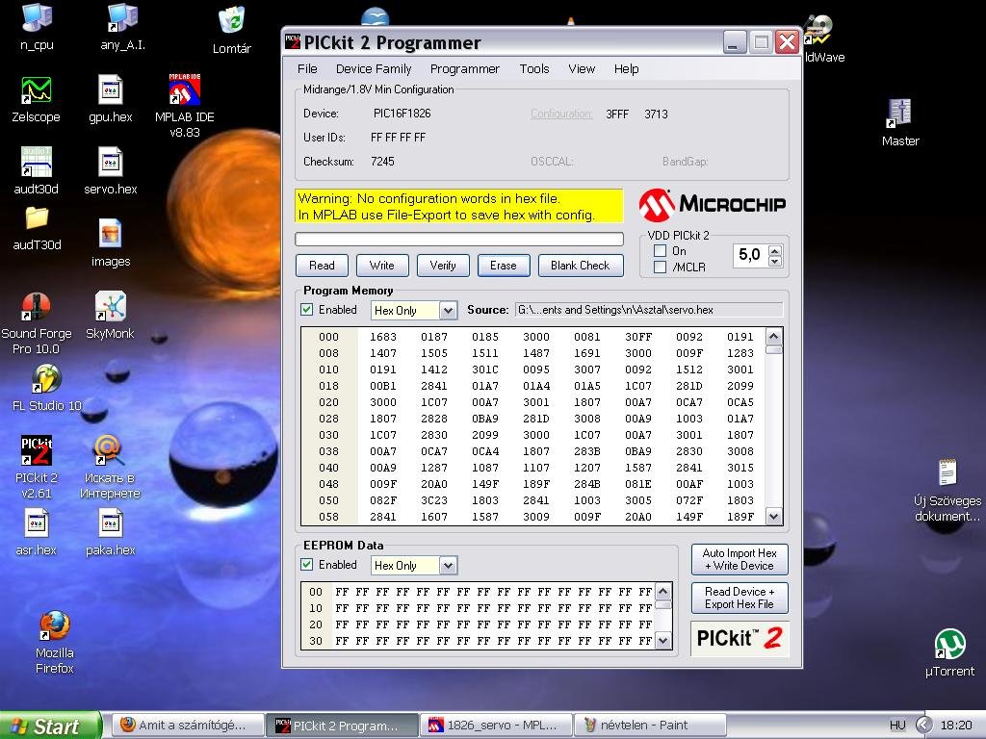Open the Tools menu
The height and width of the screenshot is (739, 986).
[533, 69]
